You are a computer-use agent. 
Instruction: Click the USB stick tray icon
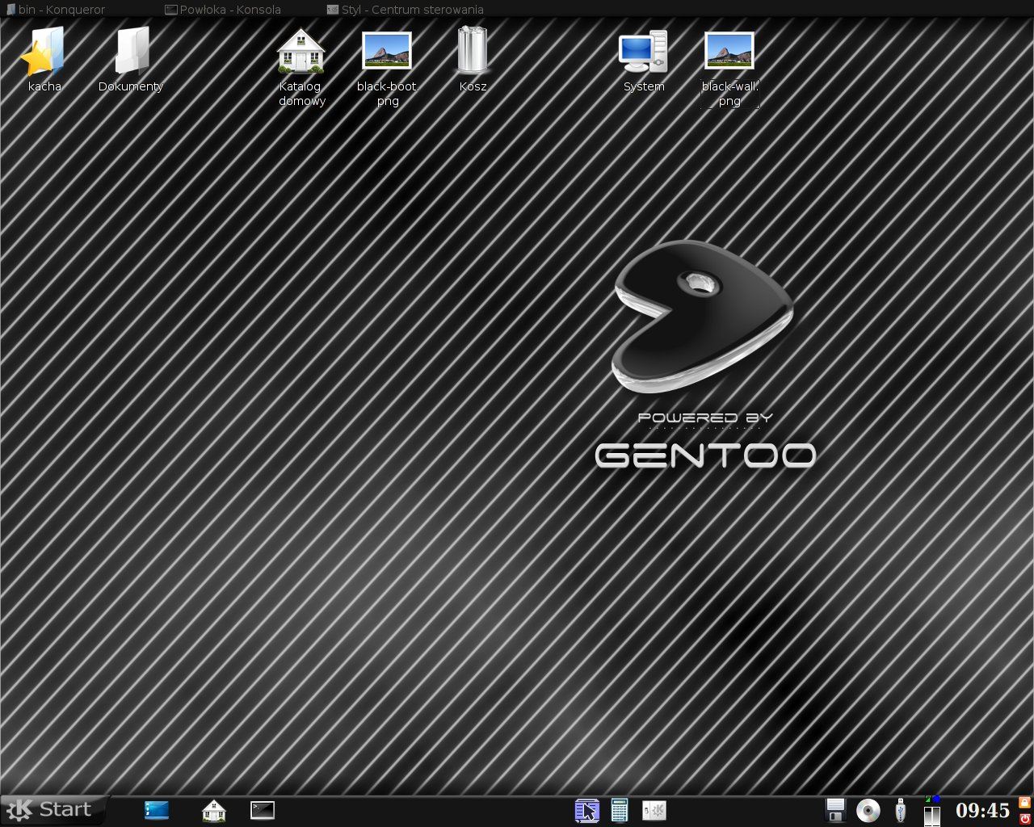(x=901, y=810)
